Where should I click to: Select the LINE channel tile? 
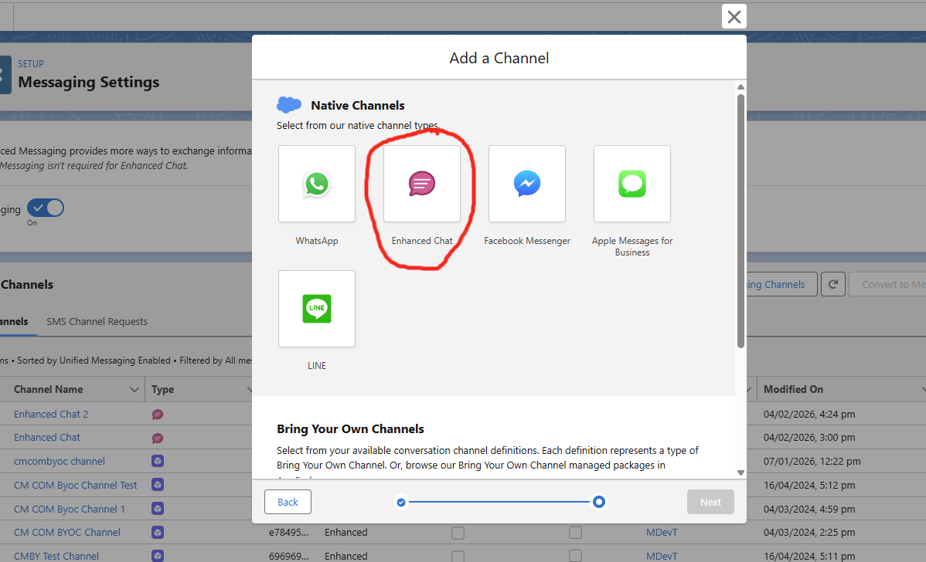click(x=317, y=309)
